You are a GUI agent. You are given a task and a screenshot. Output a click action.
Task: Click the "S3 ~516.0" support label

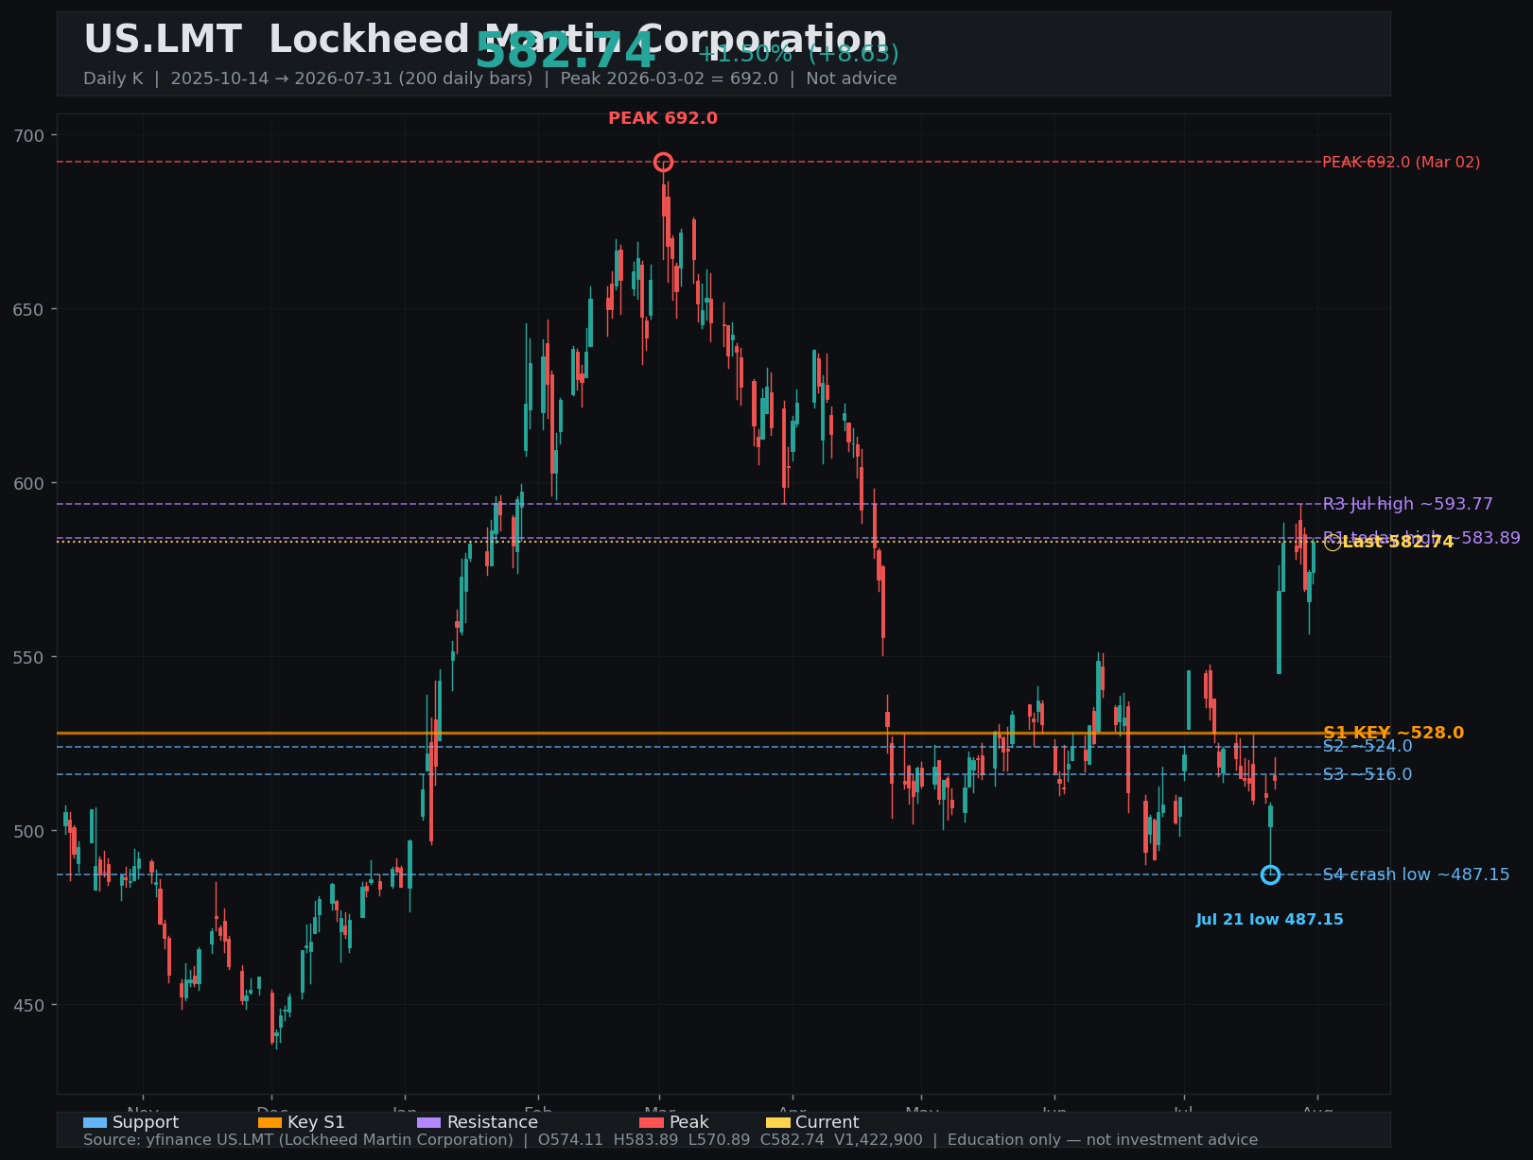point(1368,775)
